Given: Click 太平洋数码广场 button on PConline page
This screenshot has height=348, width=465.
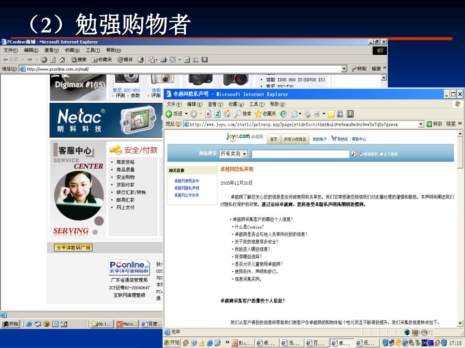Looking at the screenshot, I should [73, 248].
